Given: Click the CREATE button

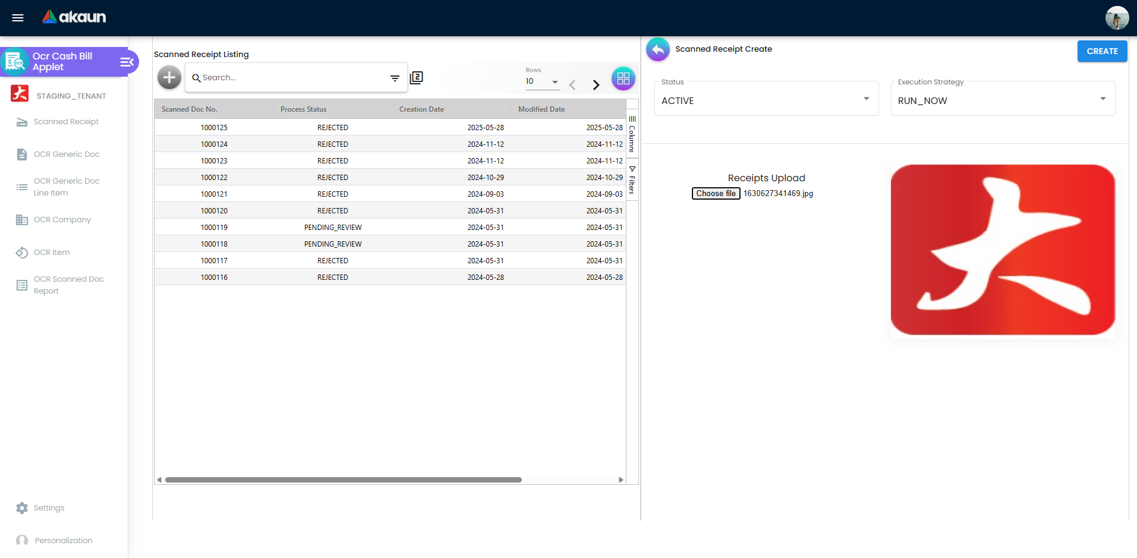Looking at the screenshot, I should coord(1102,51).
